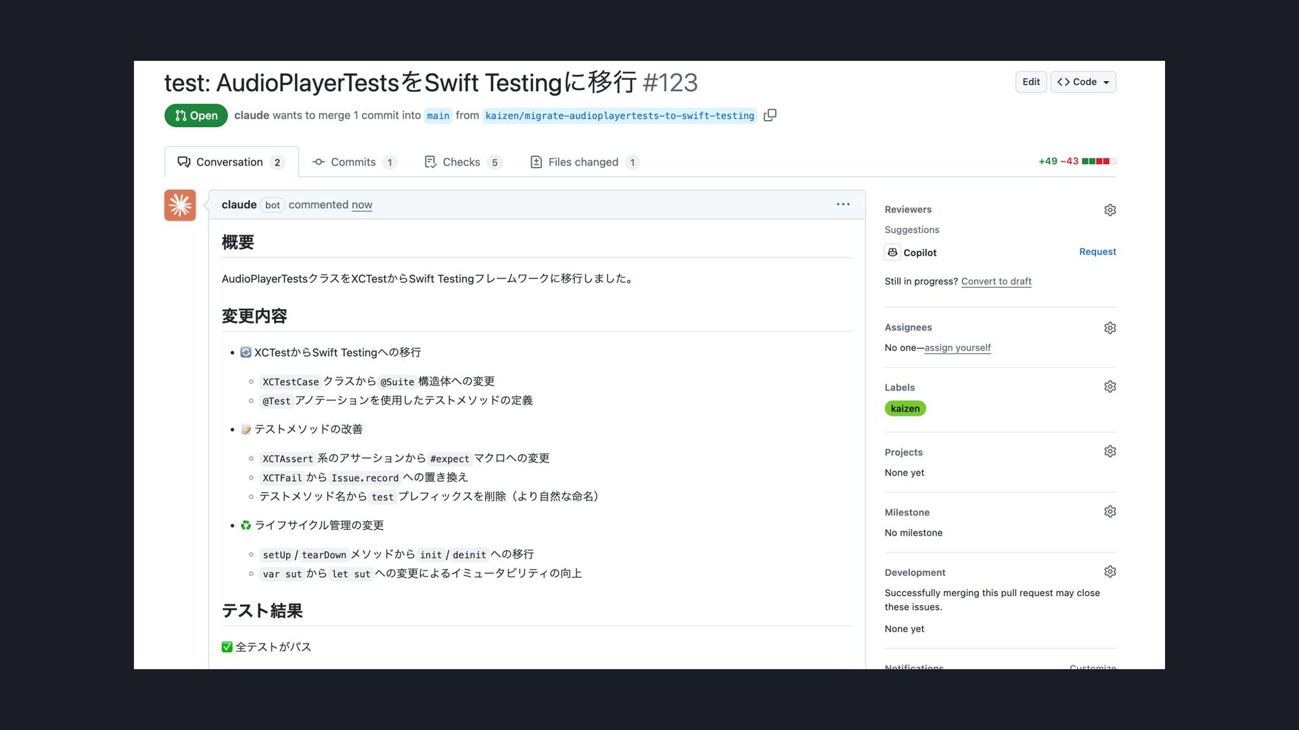Click the Open pull request status badge
This screenshot has width=1299, height=730.
[196, 116]
